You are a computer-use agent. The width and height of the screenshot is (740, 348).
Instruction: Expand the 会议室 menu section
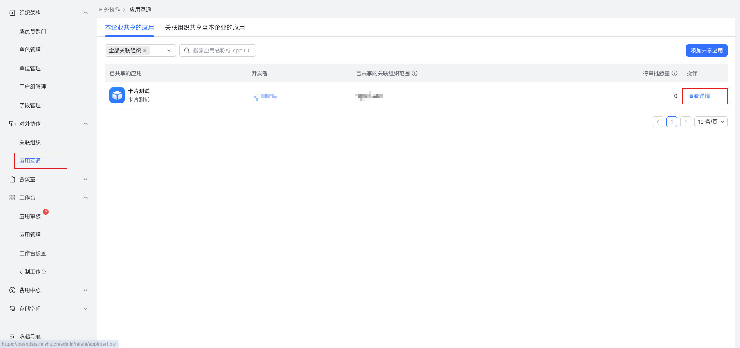86,179
